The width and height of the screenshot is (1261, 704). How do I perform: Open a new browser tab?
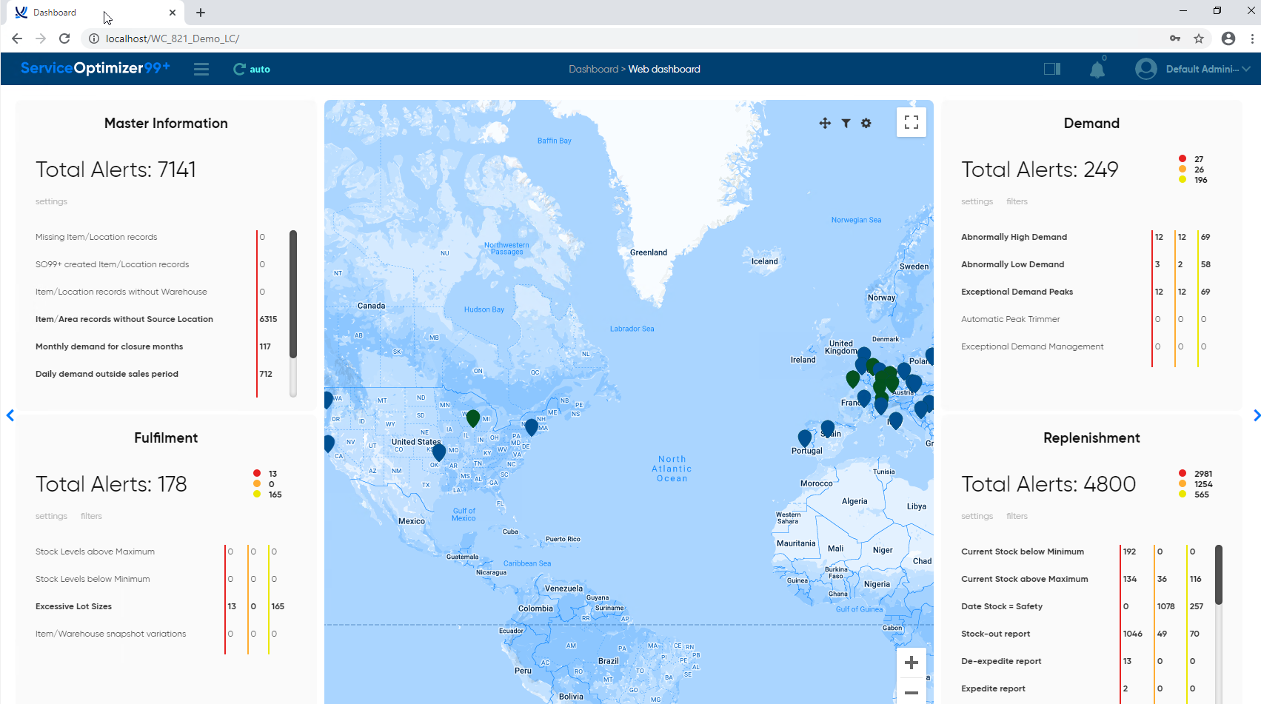(x=201, y=13)
